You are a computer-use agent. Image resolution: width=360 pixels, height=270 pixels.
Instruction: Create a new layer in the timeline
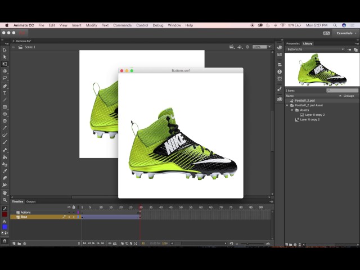[x=14, y=244]
